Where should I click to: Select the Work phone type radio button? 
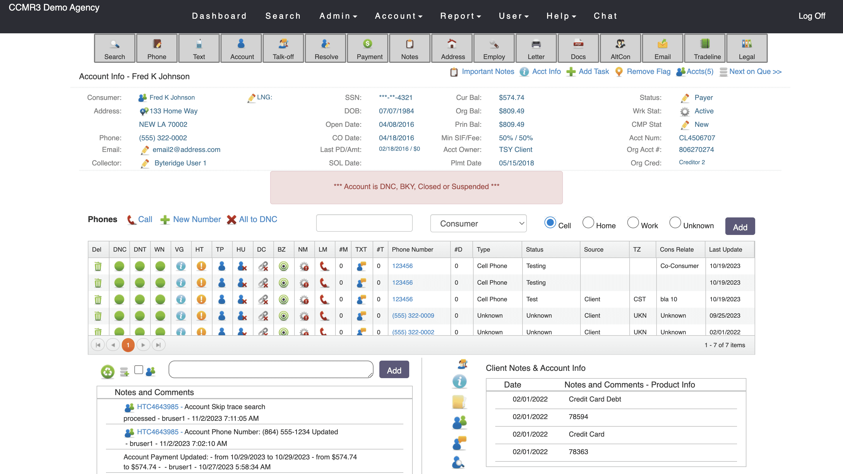(x=633, y=223)
